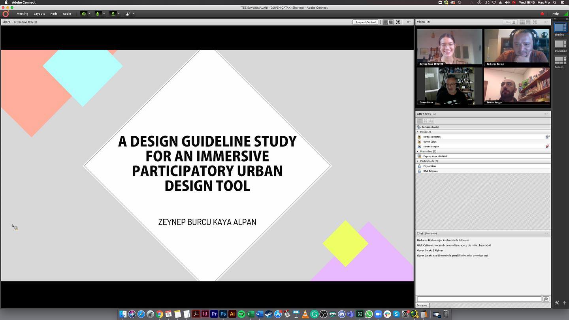Open the Help menu
This screenshot has height=320, width=569.
[556, 14]
